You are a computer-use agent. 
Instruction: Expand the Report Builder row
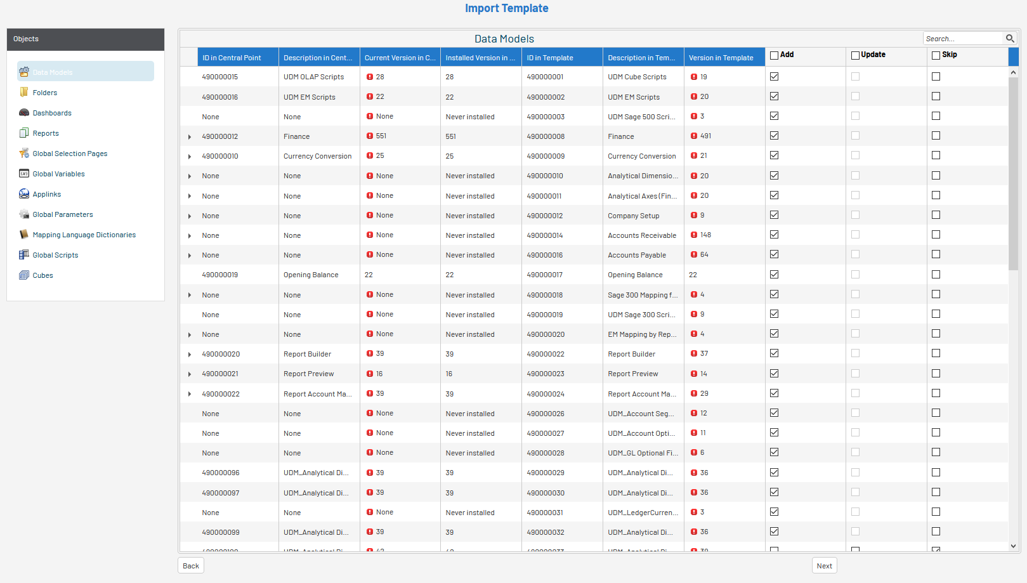coord(190,355)
